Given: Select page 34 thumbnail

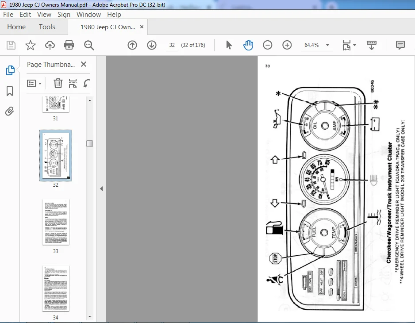Looking at the screenshot, I should [x=56, y=288].
